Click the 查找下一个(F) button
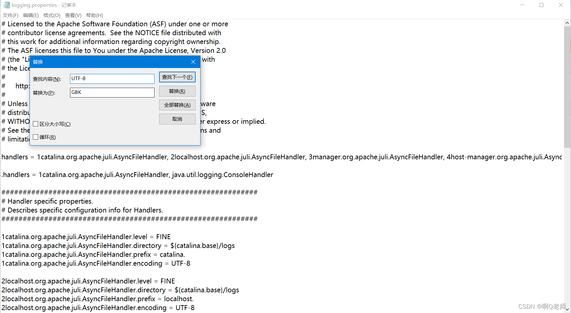Screen dimensions: 571x313 point(177,77)
